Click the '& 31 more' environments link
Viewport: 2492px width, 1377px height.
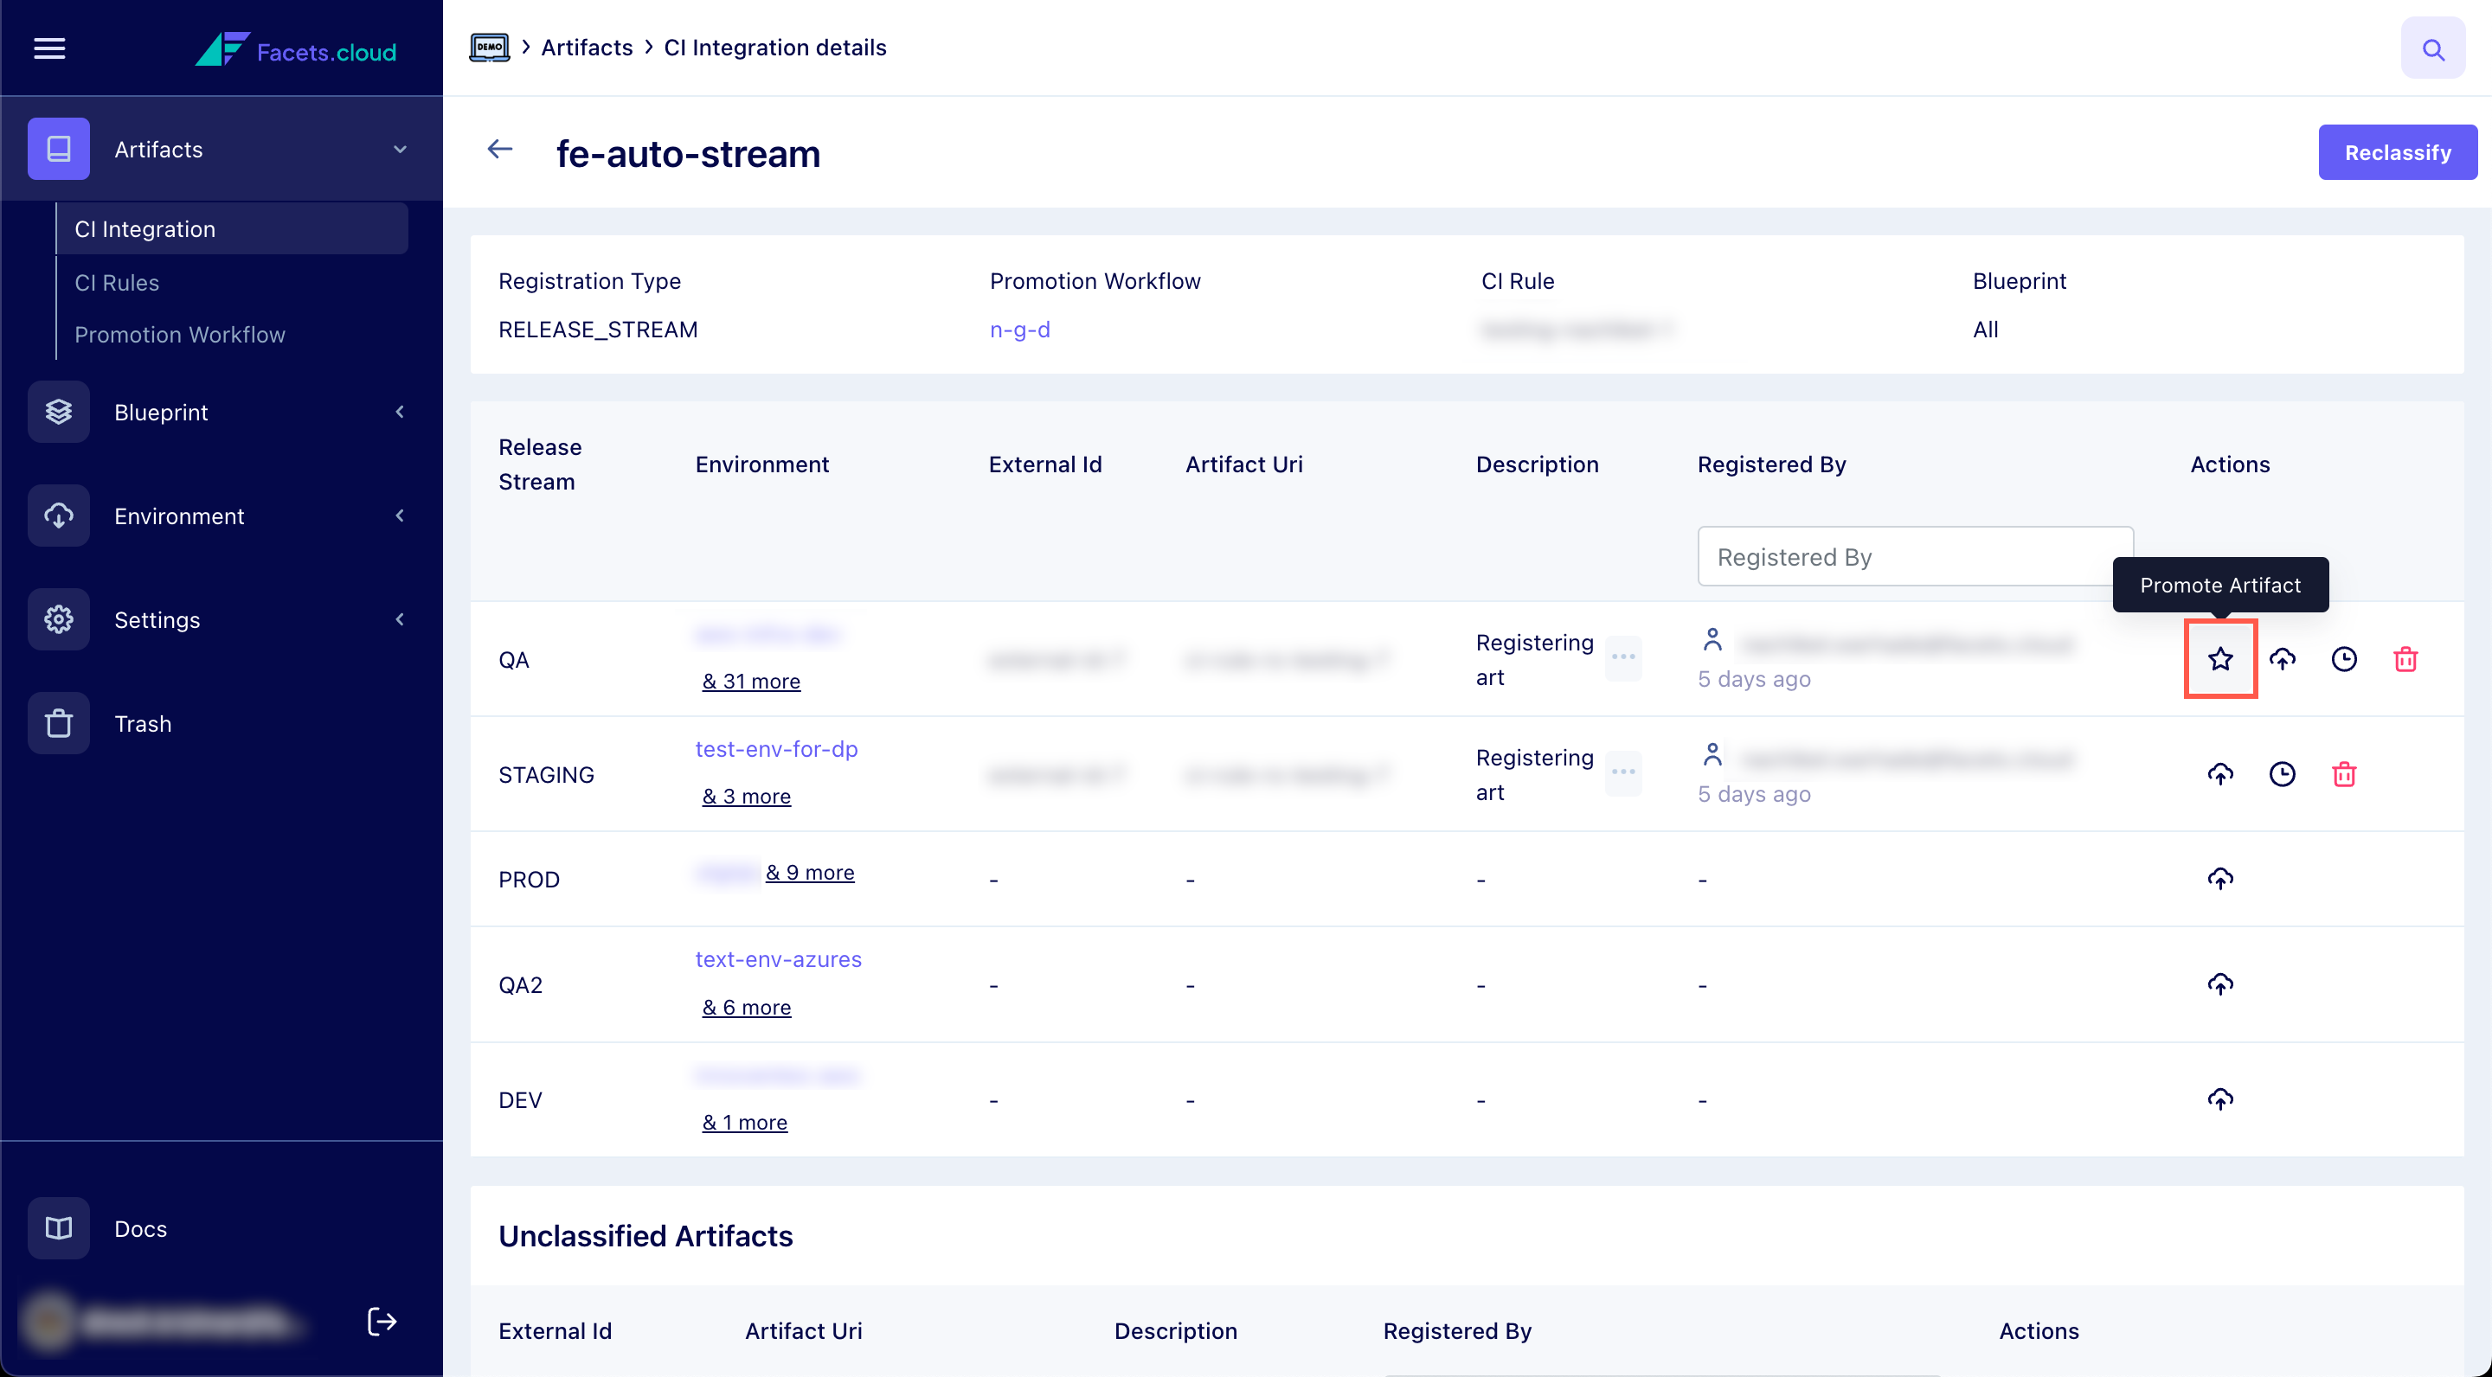tap(751, 682)
